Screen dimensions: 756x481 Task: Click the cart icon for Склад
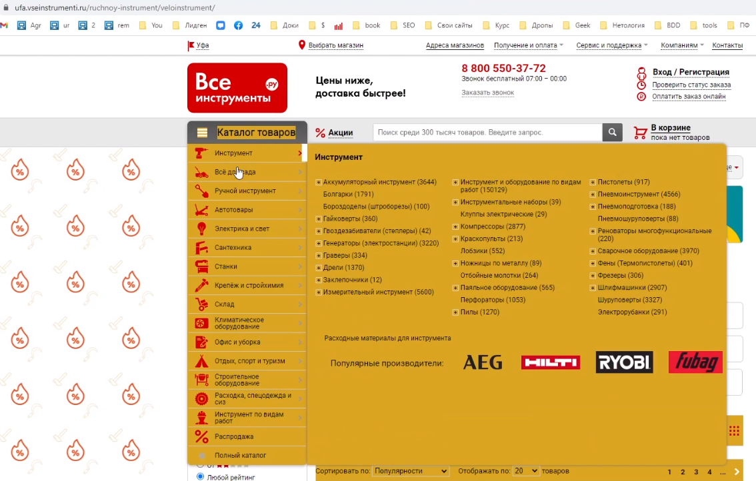tap(201, 304)
